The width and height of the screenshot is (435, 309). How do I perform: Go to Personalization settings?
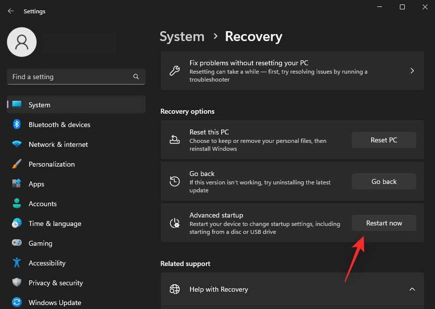51,164
